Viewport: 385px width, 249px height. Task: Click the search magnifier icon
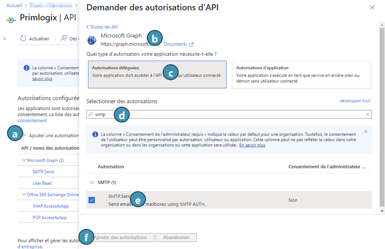(x=91, y=114)
